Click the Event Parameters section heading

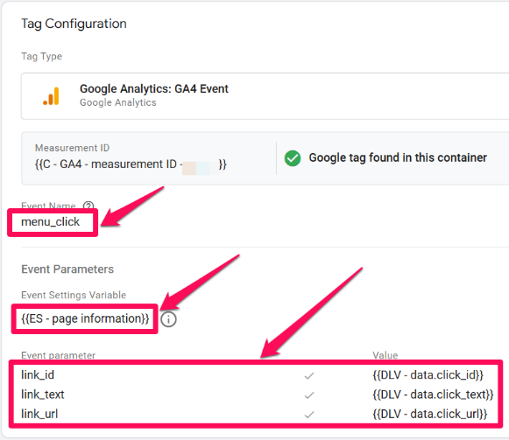click(x=67, y=269)
